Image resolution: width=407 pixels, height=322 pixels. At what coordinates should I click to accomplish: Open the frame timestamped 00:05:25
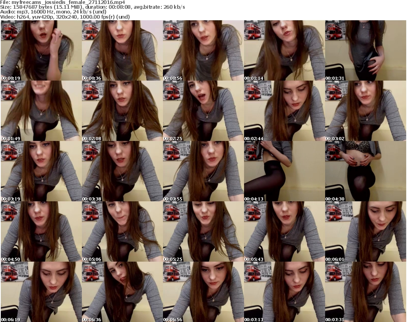pos(203,232)
